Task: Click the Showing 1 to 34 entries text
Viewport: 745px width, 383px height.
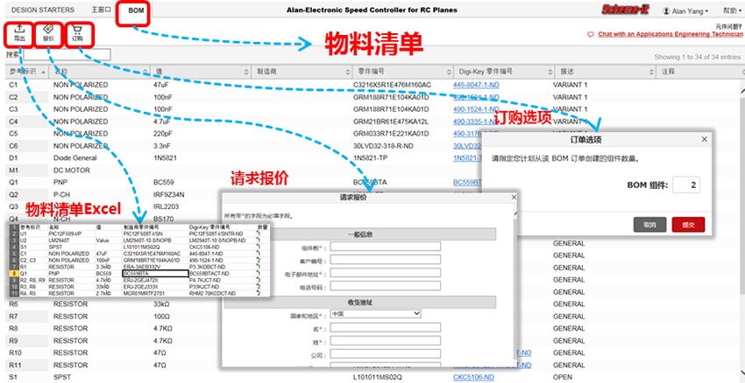Action: 697,57
